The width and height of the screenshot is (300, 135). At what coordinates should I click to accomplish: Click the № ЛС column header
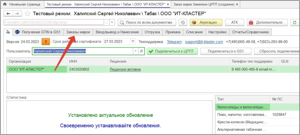(285, 99)
